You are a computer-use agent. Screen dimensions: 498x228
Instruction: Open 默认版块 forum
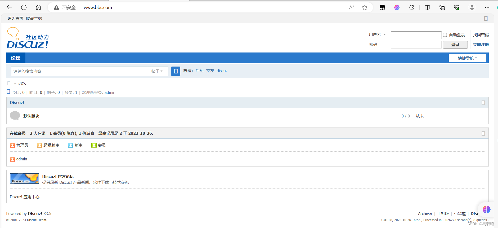[31, 116]
